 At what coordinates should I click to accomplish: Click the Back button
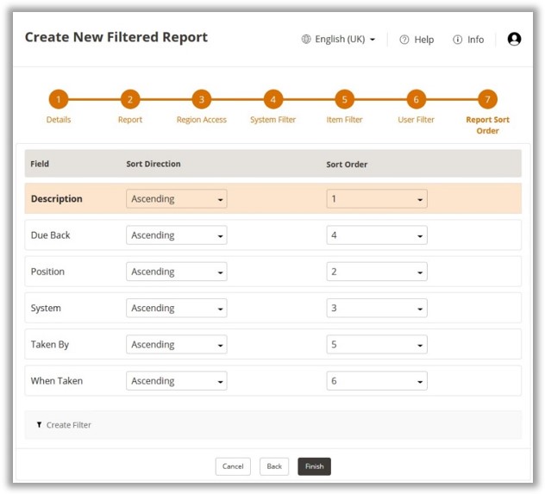[274, 466]
